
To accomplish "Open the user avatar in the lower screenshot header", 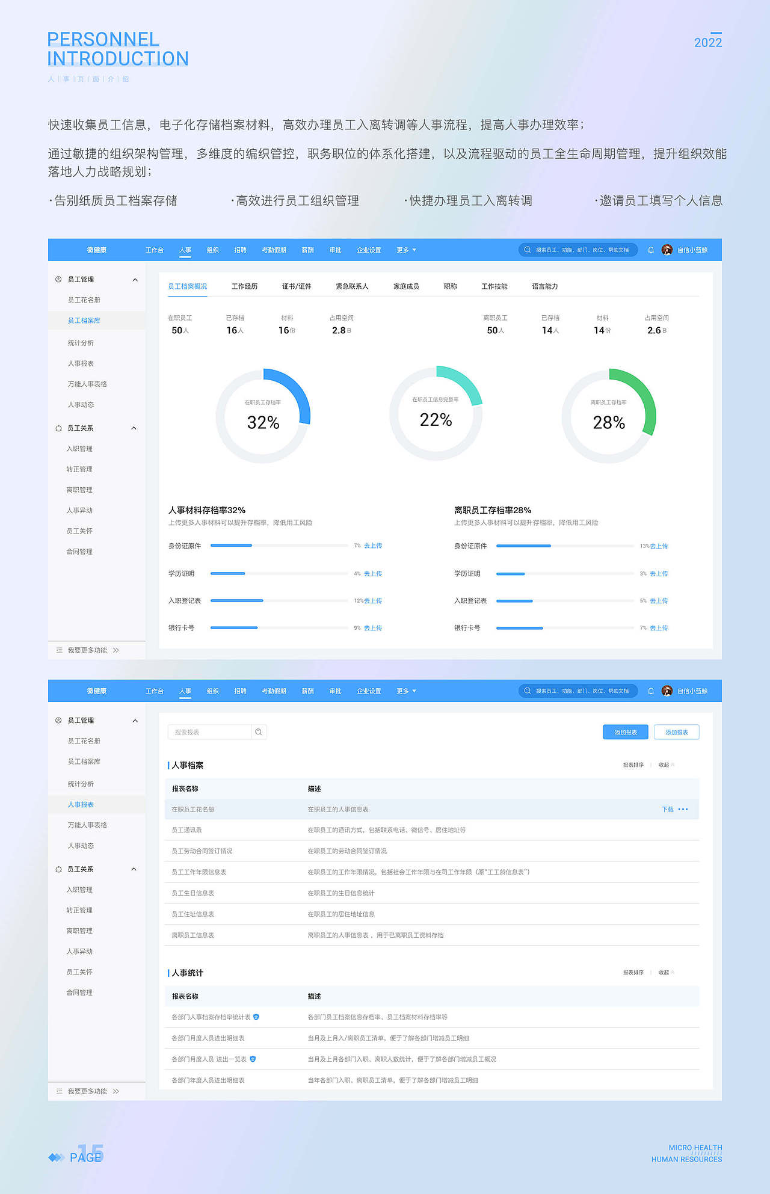I will click(667, 691).
